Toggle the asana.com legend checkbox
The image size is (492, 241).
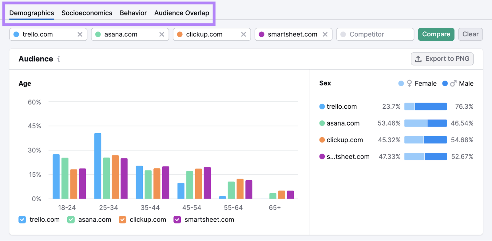pos(71,219)
